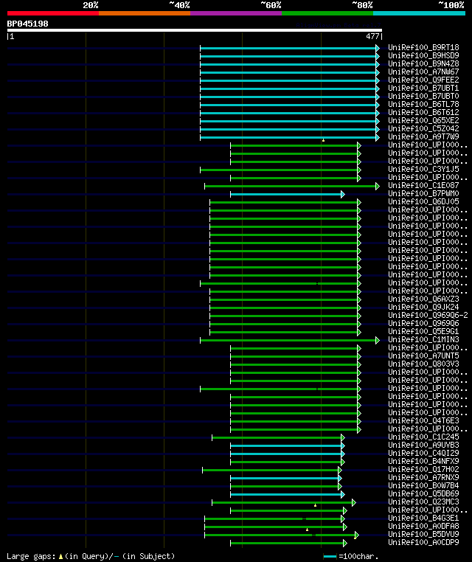Click the arrowhead ending the A0CDP9 bar
Image resolution: width=472 pixels, height=562 pixels.
click(344, 543)
